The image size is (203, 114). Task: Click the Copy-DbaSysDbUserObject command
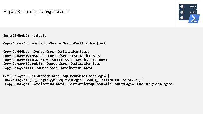click(x=25, y=43)
